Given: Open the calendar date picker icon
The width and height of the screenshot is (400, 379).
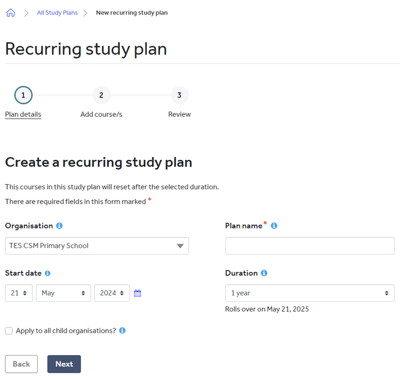Looking at the screenshot, I should tap(137, 293).
